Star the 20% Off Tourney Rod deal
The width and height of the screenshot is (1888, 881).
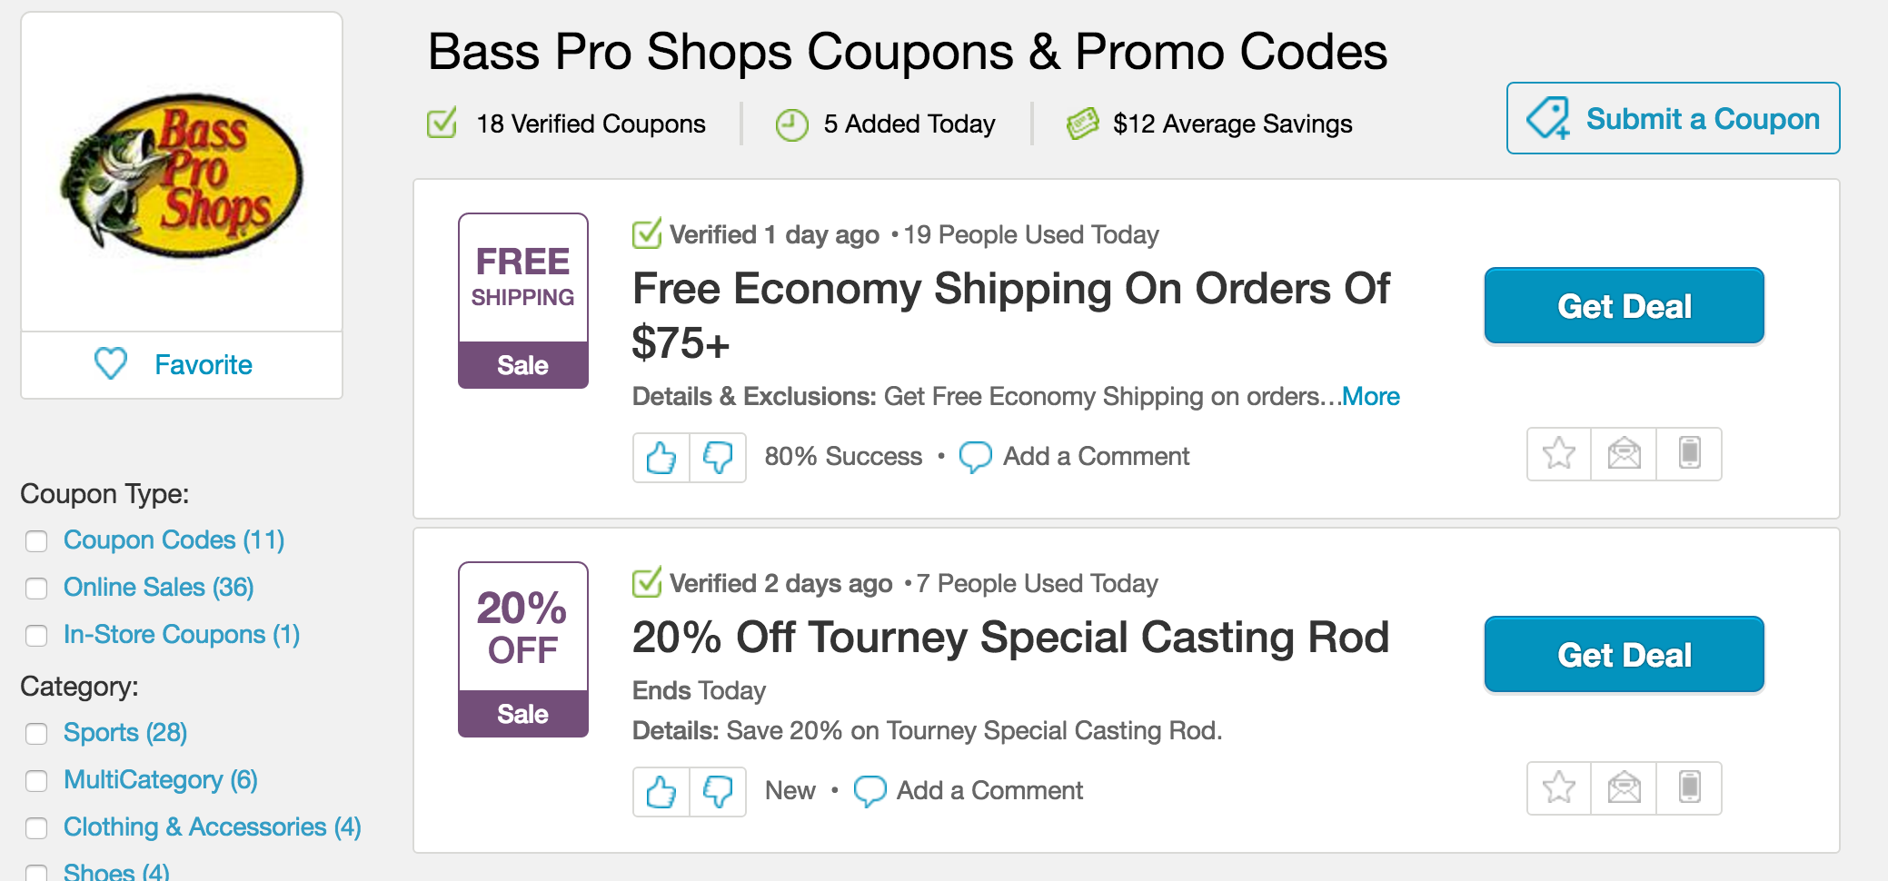point(1559,787)
